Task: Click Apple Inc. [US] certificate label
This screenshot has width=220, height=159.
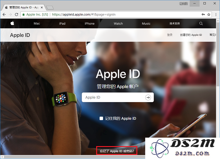Action: click(37, 14)
